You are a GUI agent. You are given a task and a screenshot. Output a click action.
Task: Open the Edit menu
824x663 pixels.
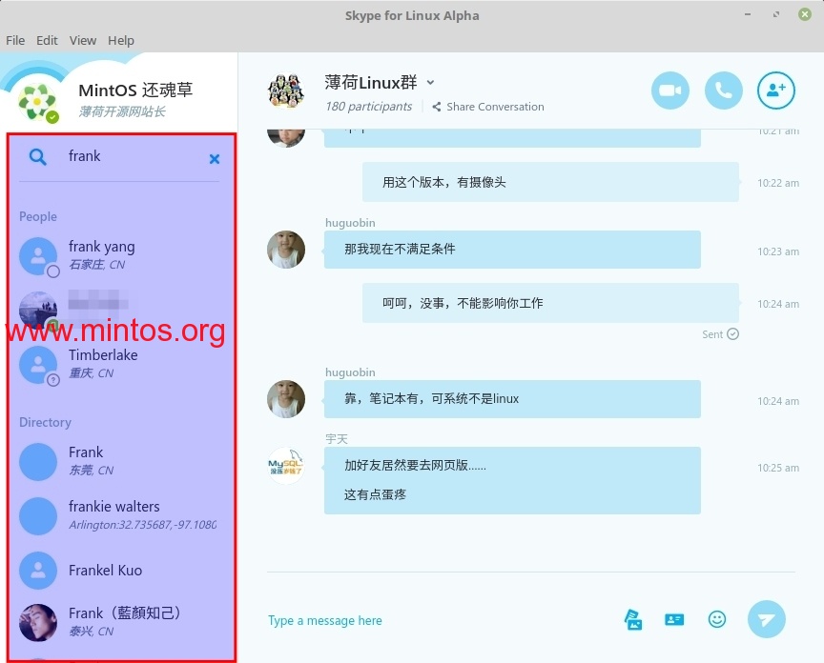click(x=47, y=40)
